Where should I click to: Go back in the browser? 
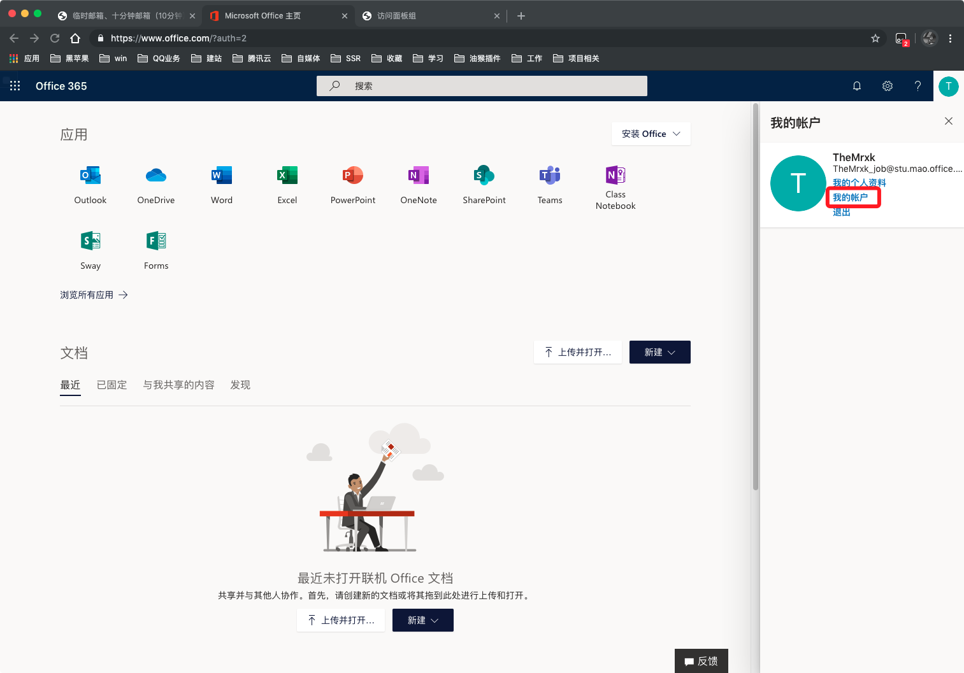[x=14, y=38]
